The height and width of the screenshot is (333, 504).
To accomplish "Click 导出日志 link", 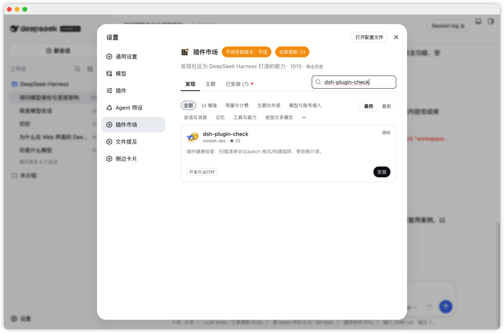I will [315, 67].
